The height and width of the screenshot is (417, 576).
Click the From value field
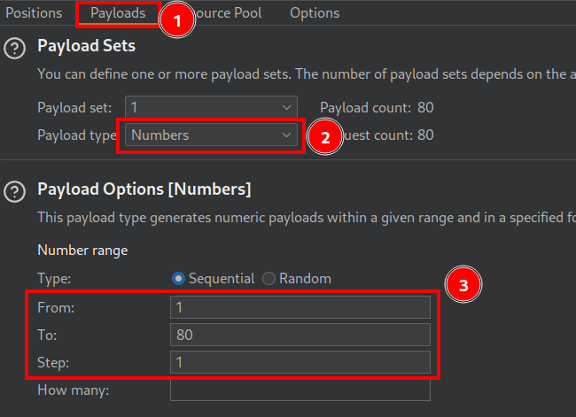click(300, 307)
